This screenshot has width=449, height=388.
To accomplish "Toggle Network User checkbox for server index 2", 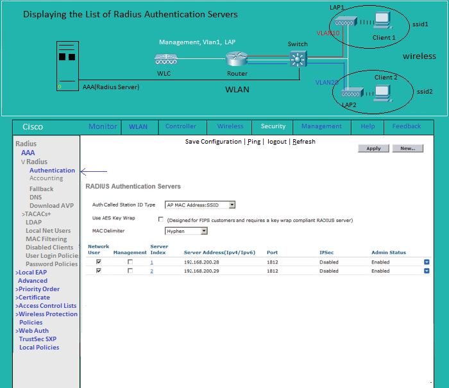I will [x=99, y=271].
